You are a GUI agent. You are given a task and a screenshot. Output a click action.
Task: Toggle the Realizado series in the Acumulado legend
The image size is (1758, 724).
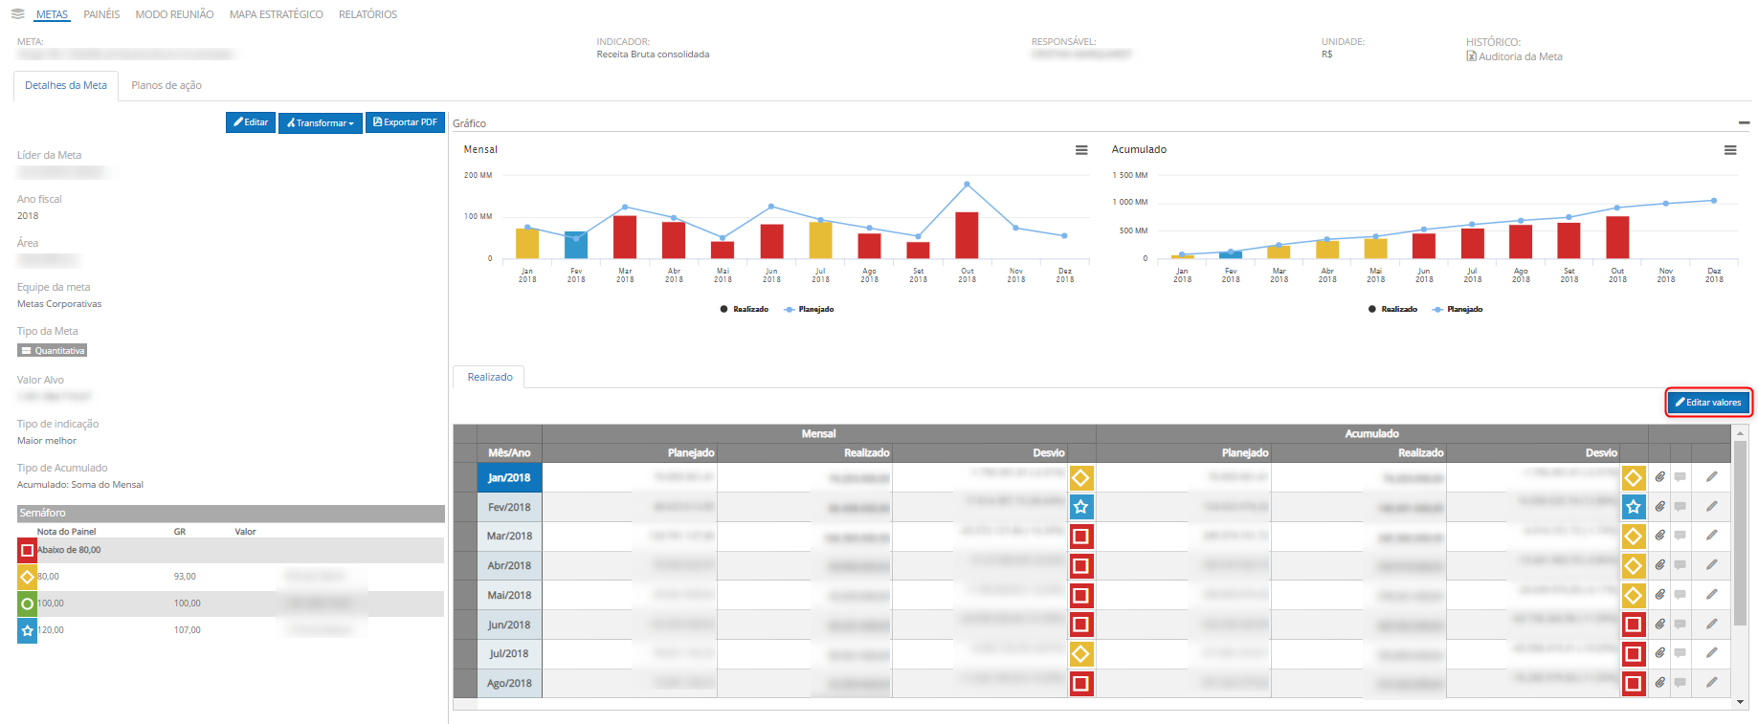click(1392, 309)
